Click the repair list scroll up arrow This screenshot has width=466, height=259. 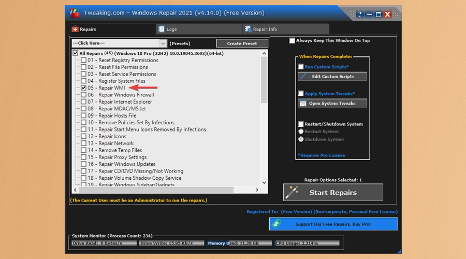(264, 53)
